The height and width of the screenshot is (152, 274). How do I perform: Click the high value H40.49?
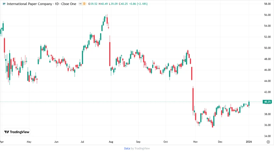click(x=103, y=4)
